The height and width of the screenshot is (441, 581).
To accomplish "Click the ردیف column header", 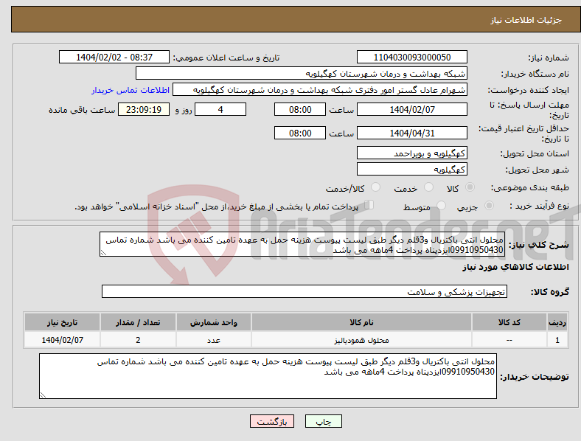I will pos(557,322).
